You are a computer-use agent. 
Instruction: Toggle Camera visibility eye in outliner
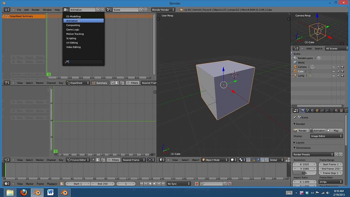point(334,67)
